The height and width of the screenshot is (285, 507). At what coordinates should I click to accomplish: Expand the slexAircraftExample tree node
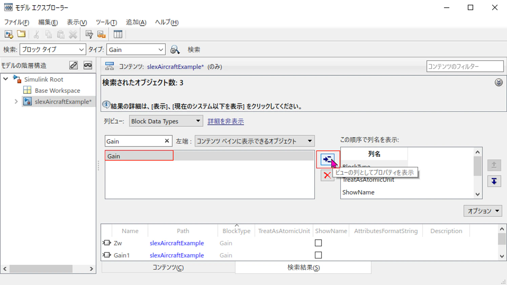coord(16,101)
